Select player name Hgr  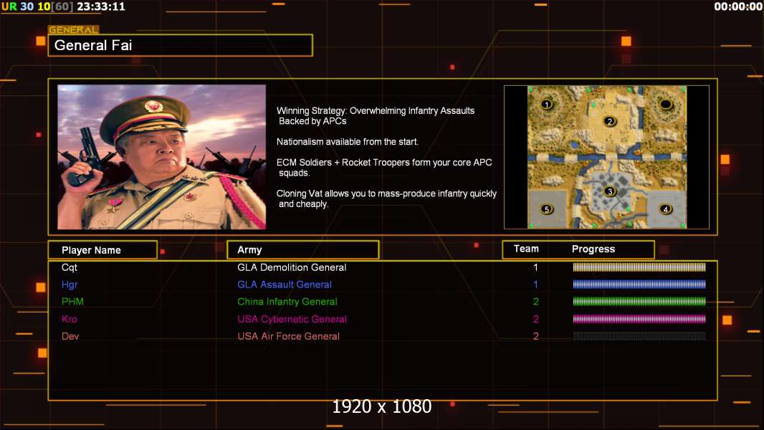point(70,285)
